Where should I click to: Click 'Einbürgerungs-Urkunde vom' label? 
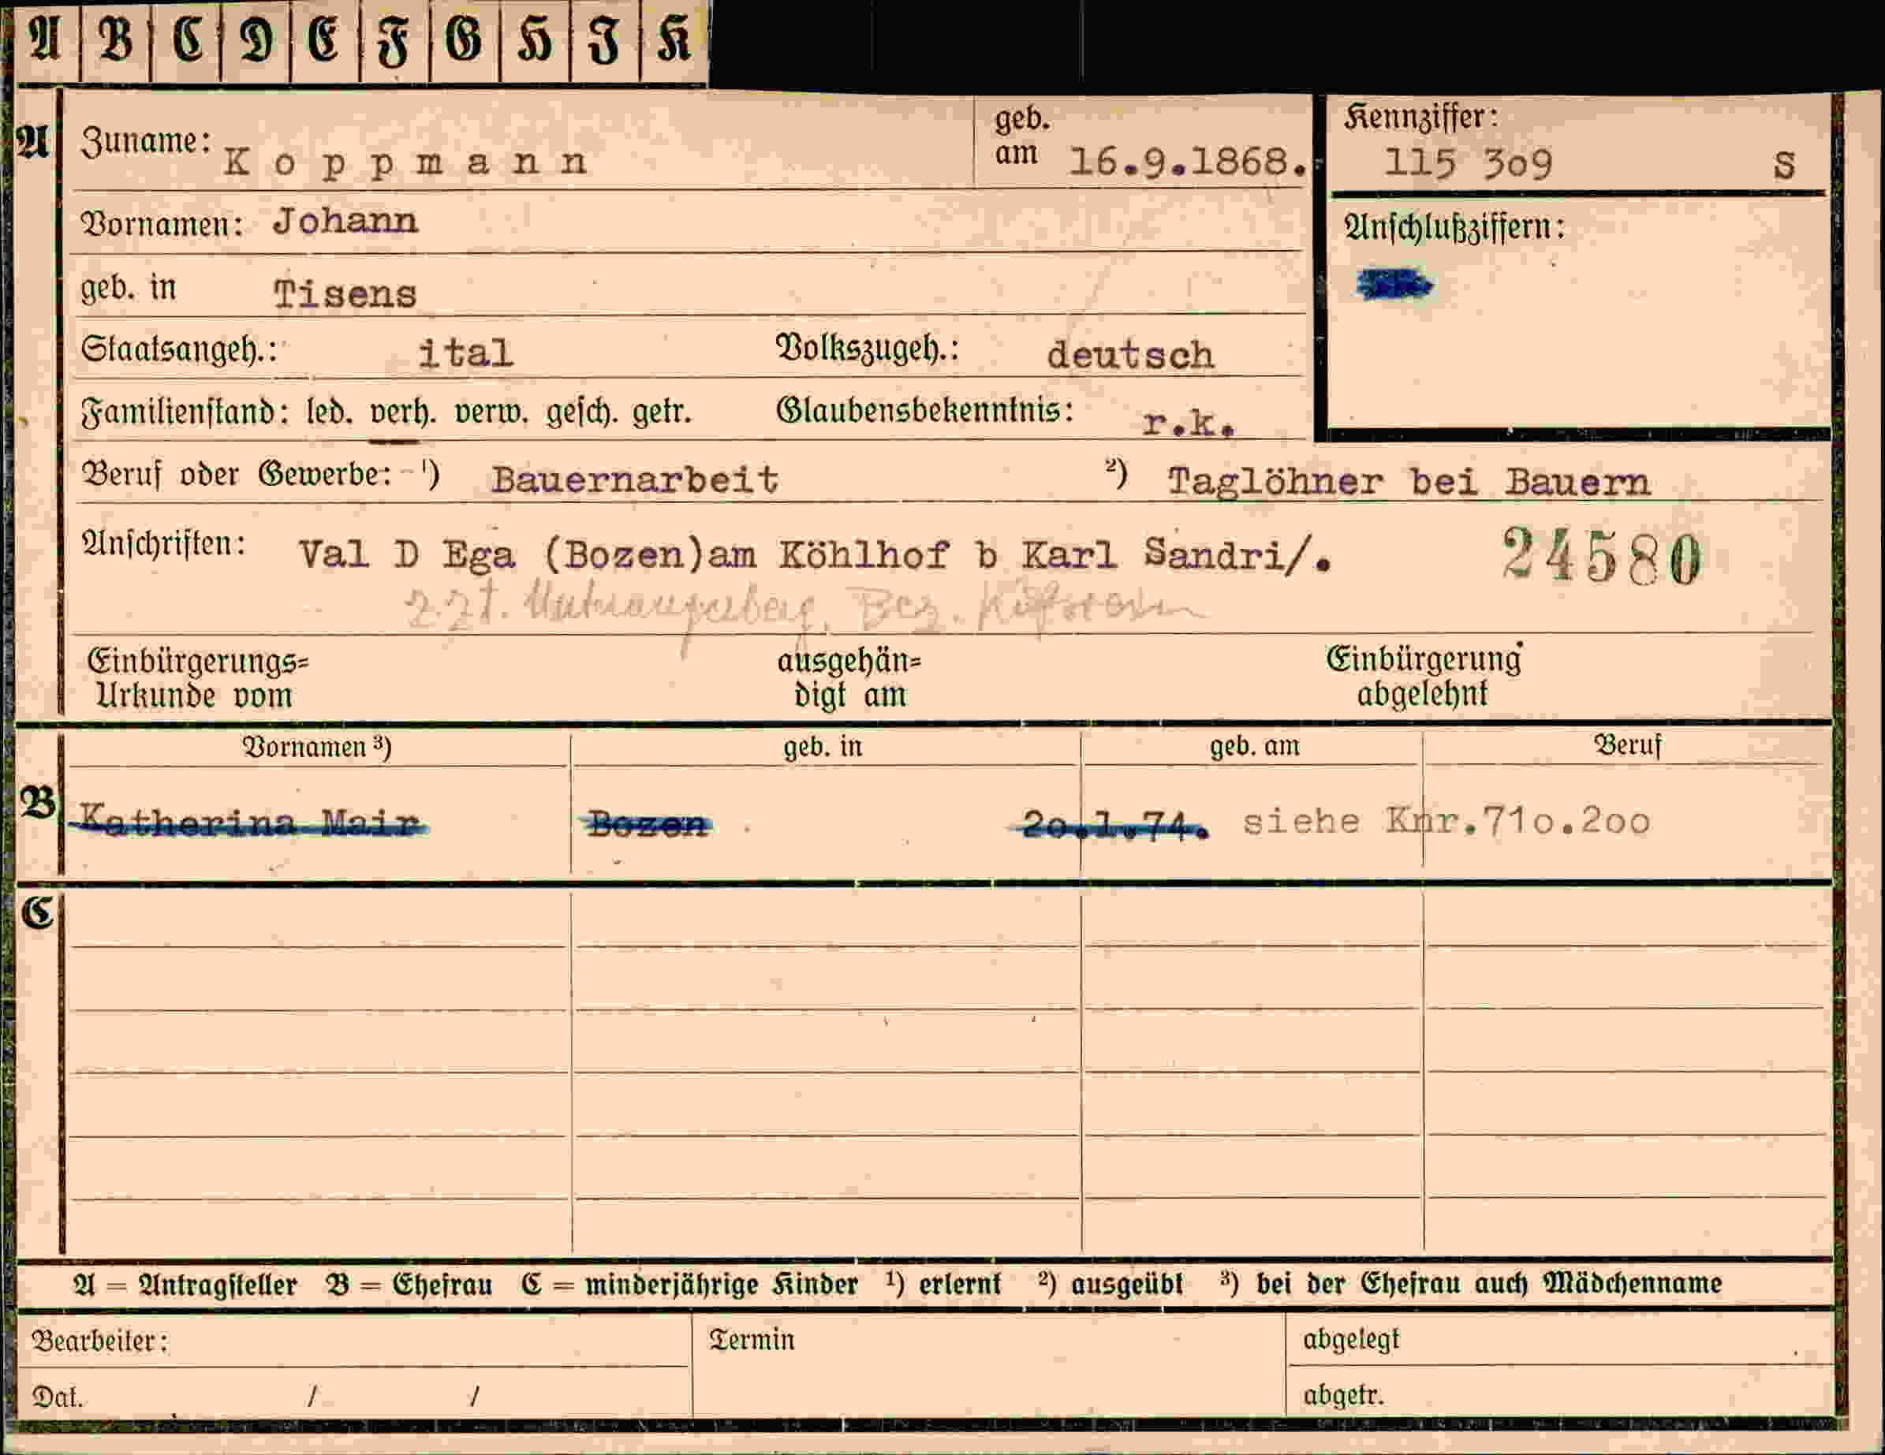point(197,677)
